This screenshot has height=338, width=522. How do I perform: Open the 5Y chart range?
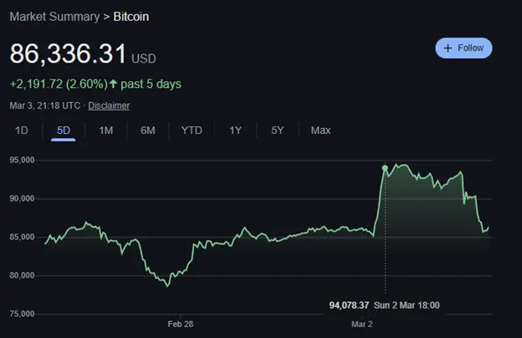(x=278, y=131)
